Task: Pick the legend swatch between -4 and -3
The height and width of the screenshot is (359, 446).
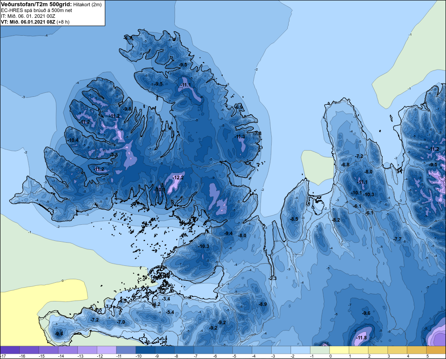Action: (262, 350)
